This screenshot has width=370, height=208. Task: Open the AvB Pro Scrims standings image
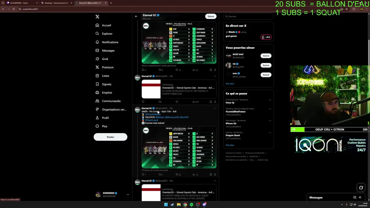[x=179, y=147]
